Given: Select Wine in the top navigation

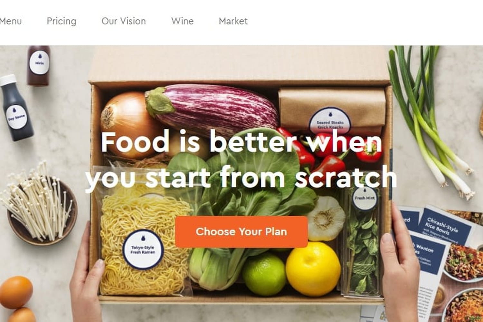Looking at the screenshot, I should pos(183,21).
